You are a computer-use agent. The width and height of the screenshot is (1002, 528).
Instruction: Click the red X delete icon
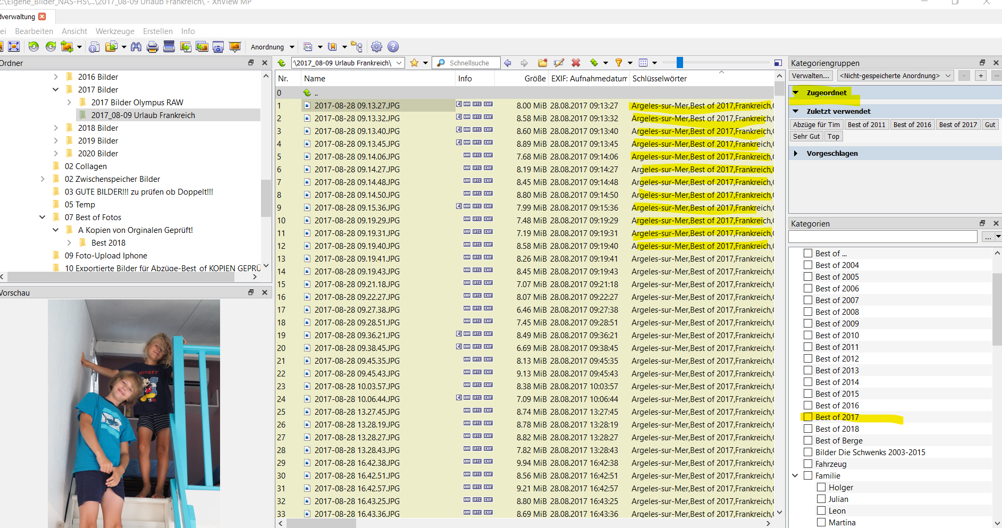(576, 63)
